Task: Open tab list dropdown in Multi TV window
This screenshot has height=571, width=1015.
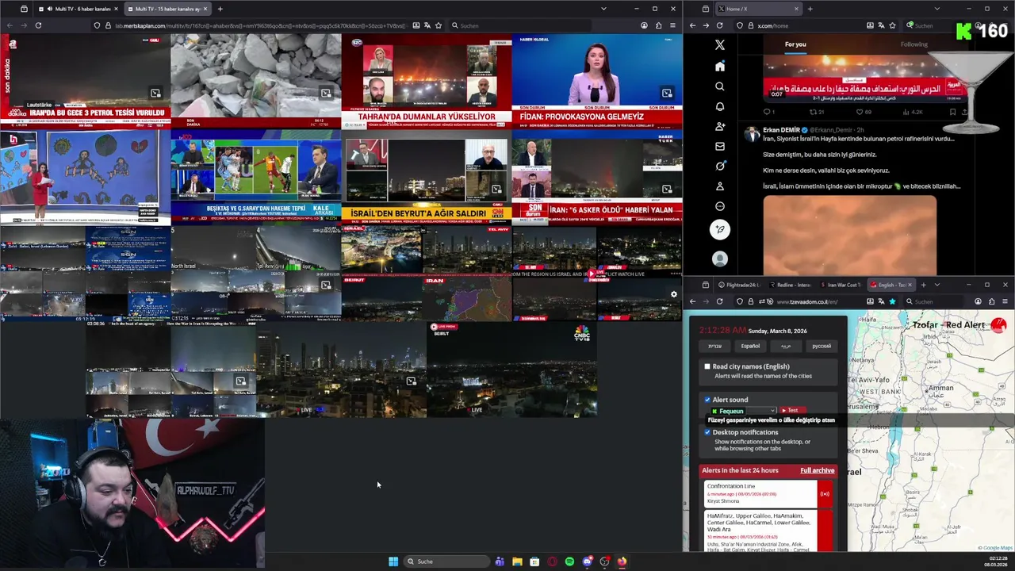Action: coord(603,9)
